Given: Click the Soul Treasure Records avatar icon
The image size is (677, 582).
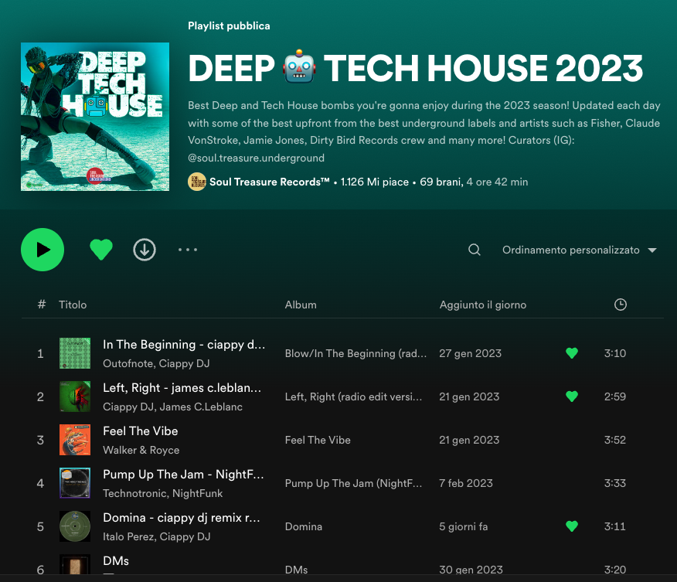Looking at the screenshot, I should click(197, 182).
